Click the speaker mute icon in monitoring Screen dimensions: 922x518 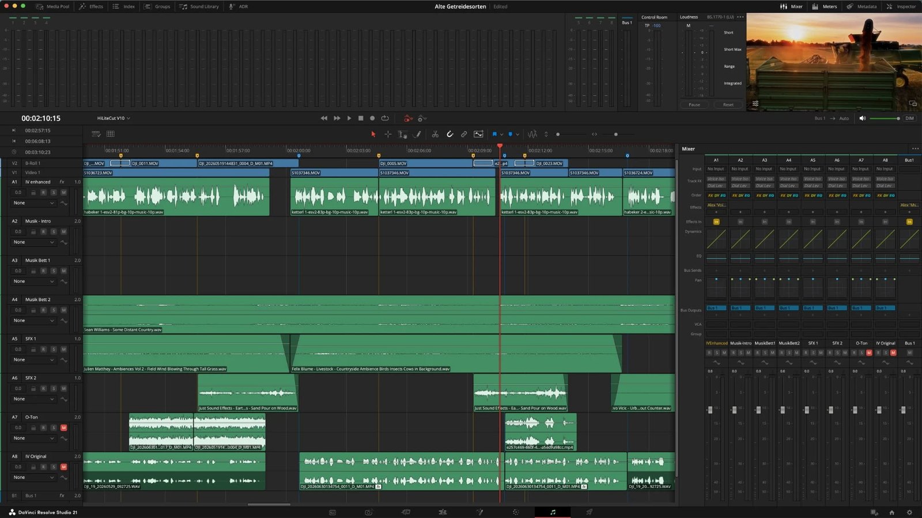click(x=863, y=118)
